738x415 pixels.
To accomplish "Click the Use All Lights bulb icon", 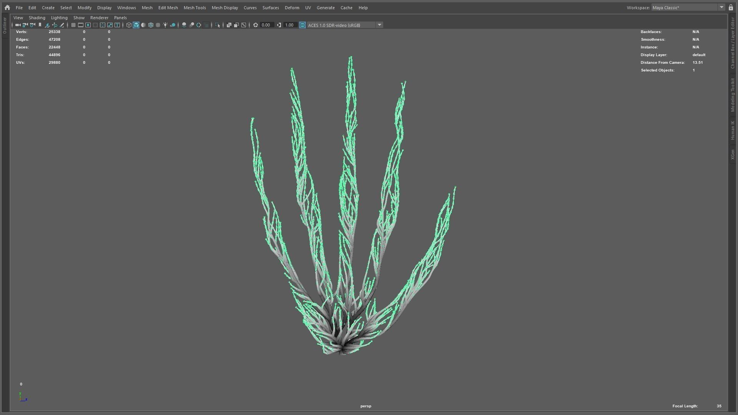I will tap(165, 25).
